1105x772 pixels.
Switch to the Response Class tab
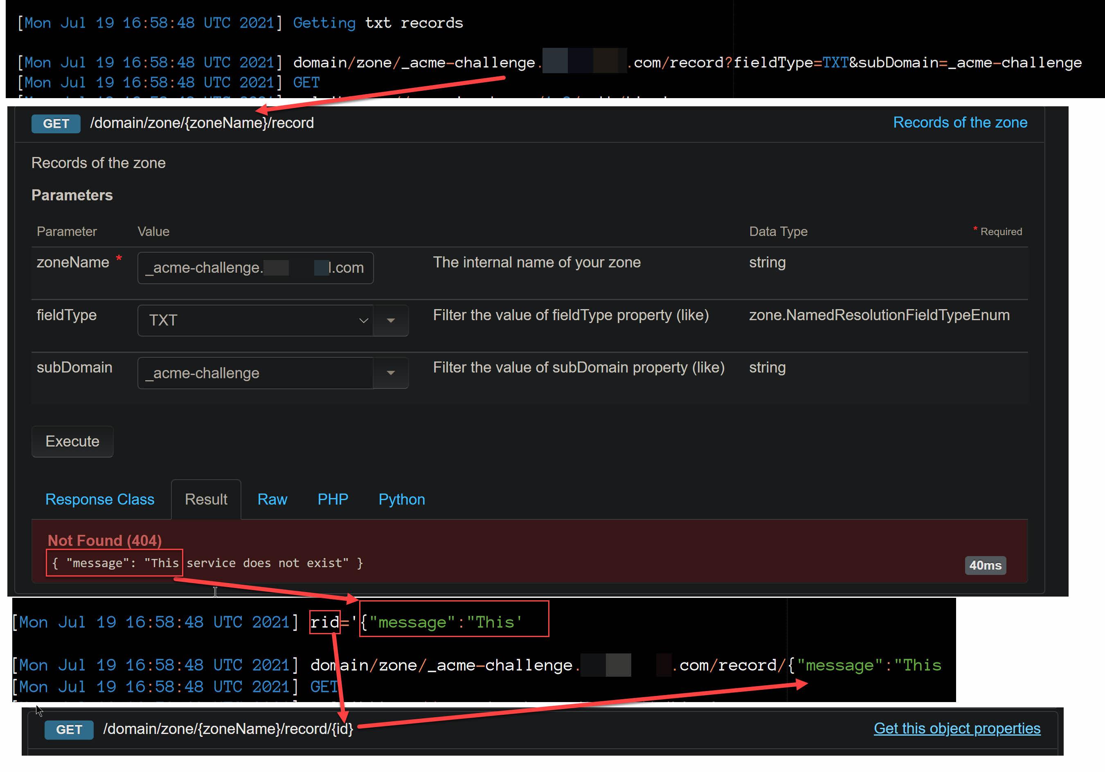100,499
